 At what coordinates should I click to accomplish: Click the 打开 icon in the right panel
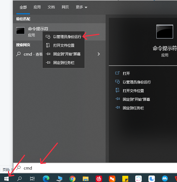click(117, 73)
